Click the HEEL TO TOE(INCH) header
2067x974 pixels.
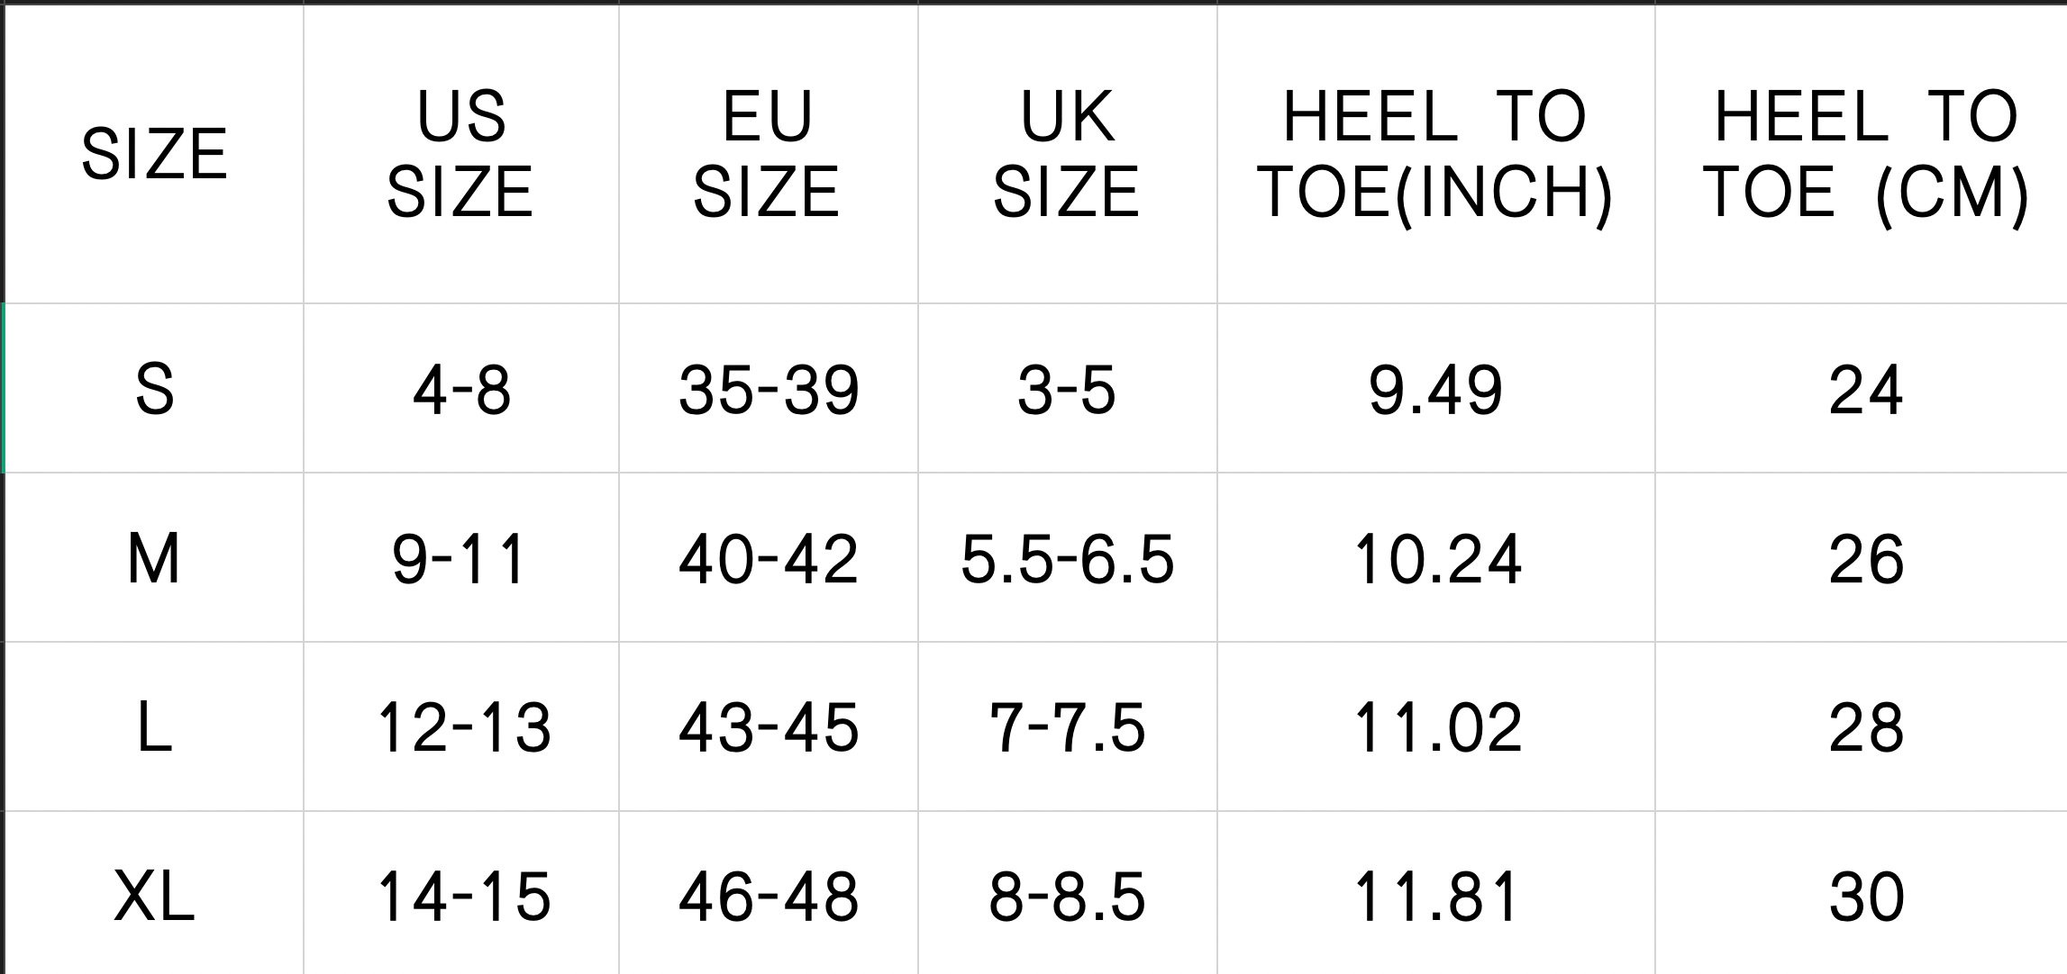click(x=1435, y=153)
